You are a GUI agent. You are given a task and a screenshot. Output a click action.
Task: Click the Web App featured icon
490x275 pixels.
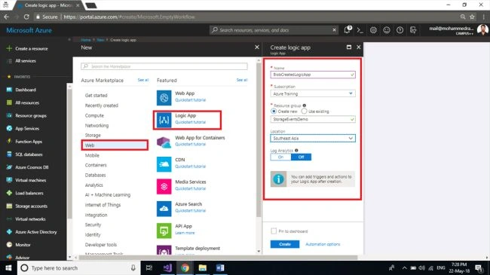pos(164,98)
